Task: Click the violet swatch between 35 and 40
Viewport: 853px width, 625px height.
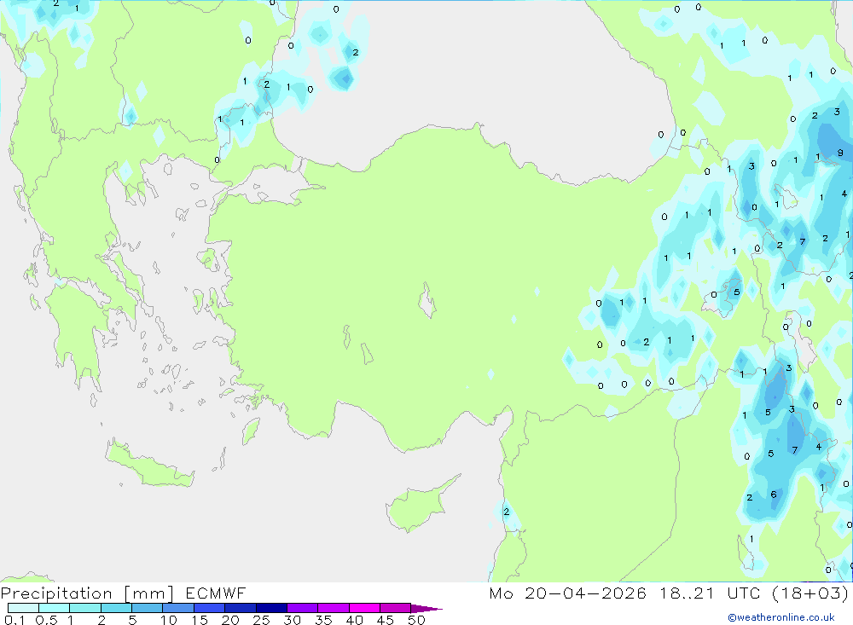Action: [334, 608]
